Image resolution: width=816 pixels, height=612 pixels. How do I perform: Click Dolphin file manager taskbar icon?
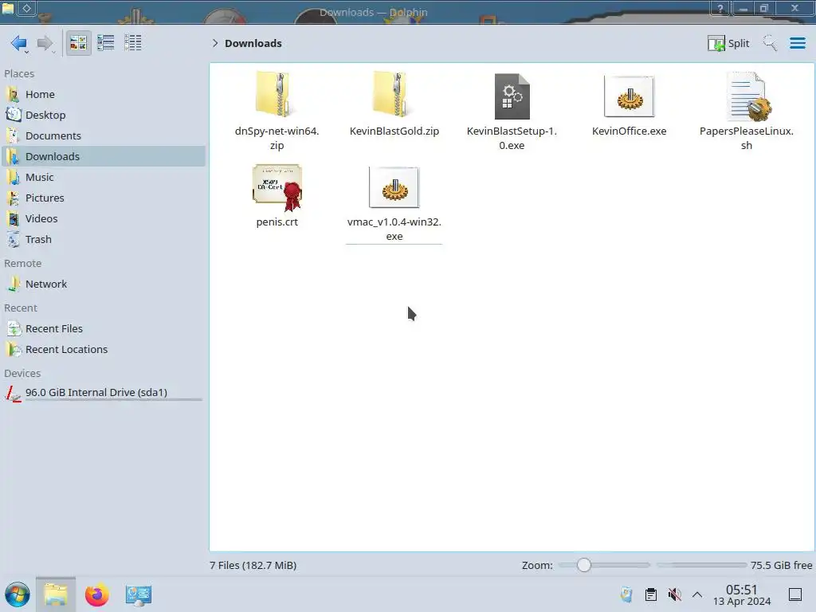coord(56,594)
